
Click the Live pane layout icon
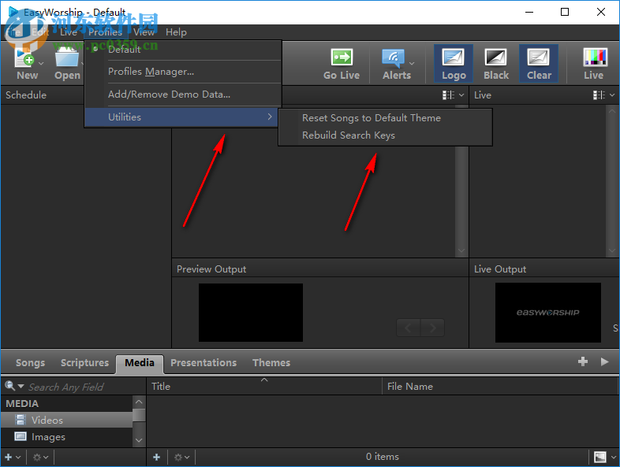599,95
